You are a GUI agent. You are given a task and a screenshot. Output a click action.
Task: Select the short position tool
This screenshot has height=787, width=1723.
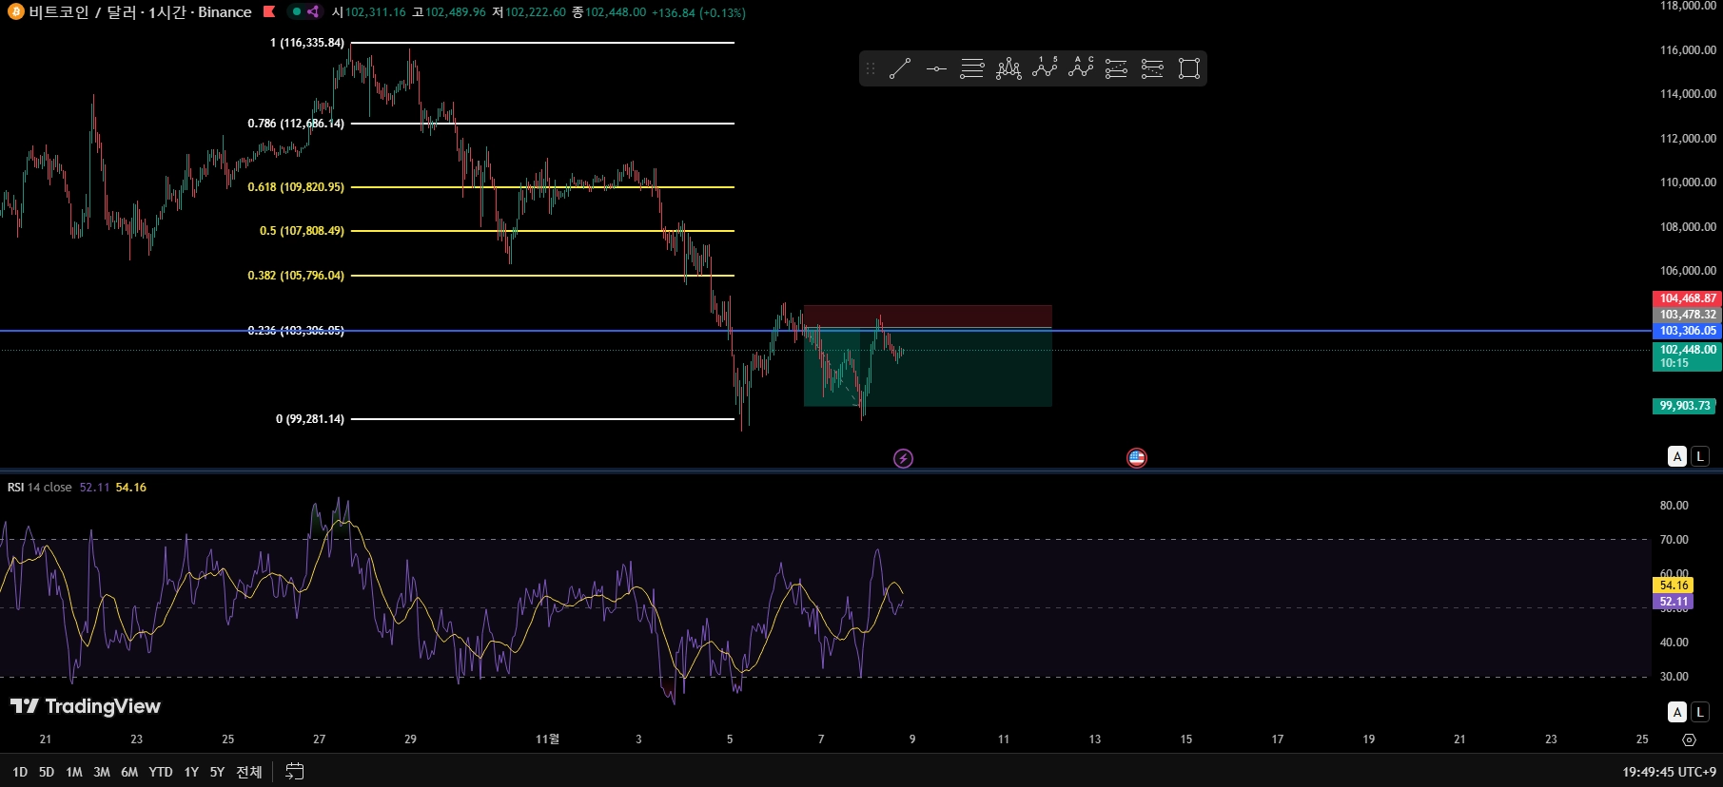pyautogui.click(x=1152, y=68)
